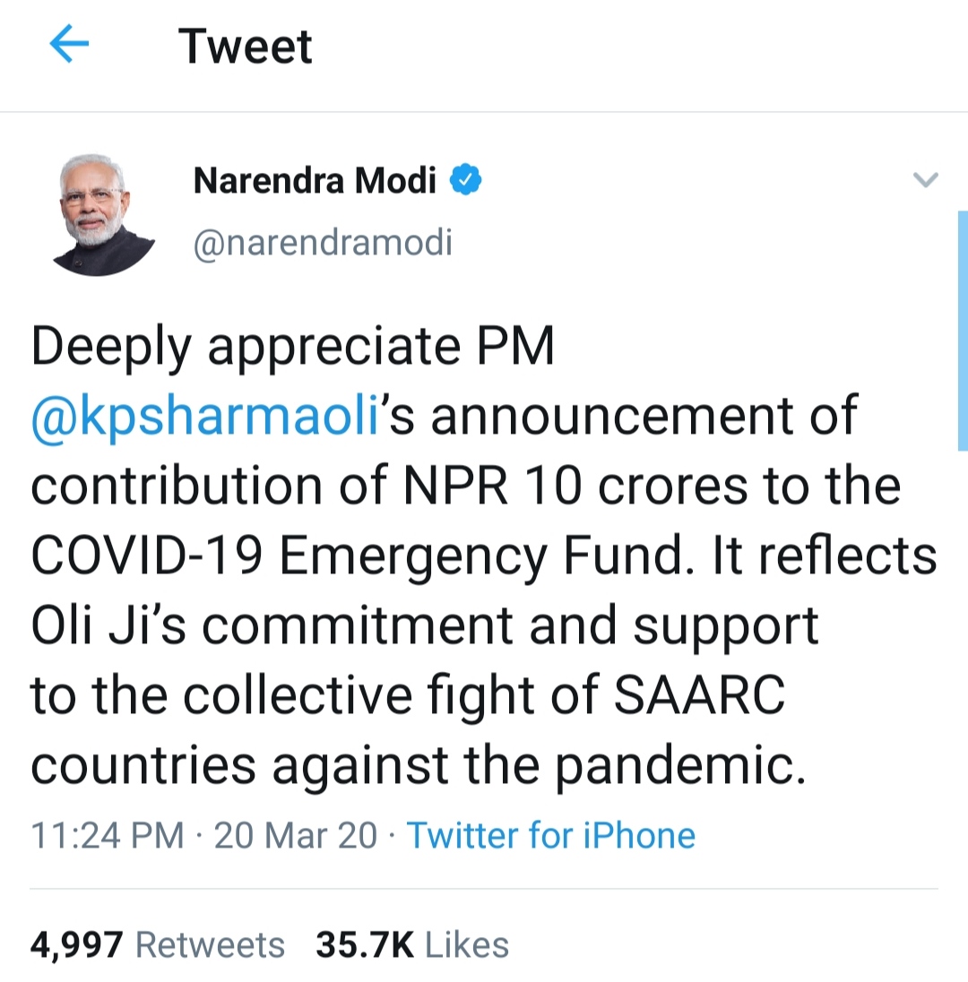Click the Twitter for iPhone source link

click(x=551, y=836)
